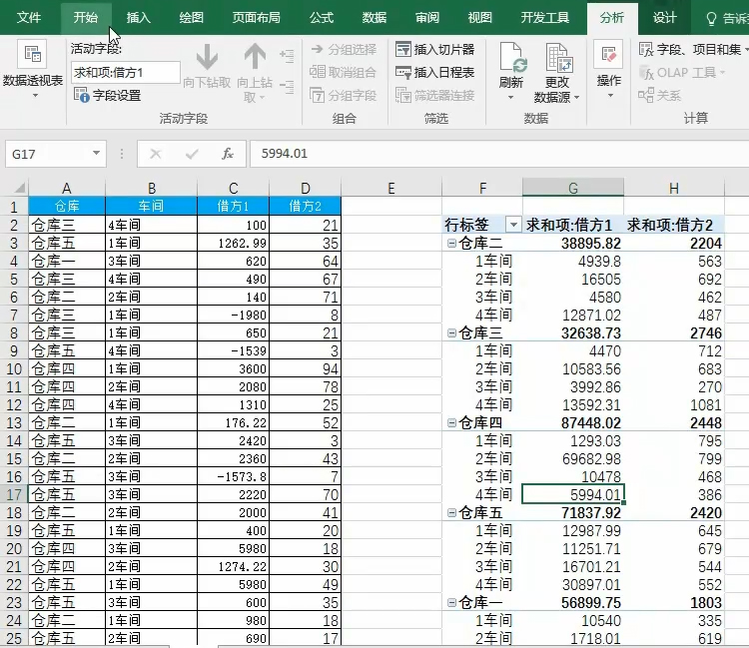The height and width of the screenshot is (648, 749).
Task: Collapse the 仓库四 group
Action: pos(451,422)
